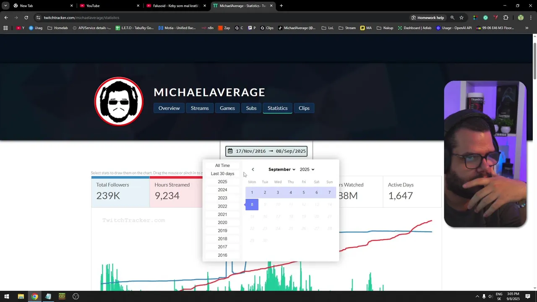Pick September 4 in the calendar
The image size is (537, 302).
tap(291, 193)
